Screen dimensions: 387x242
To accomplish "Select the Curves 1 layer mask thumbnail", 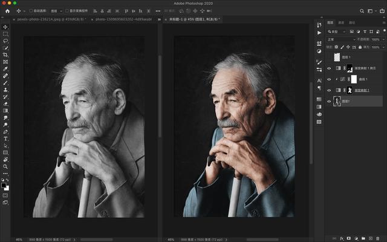I will click(354, 79).
